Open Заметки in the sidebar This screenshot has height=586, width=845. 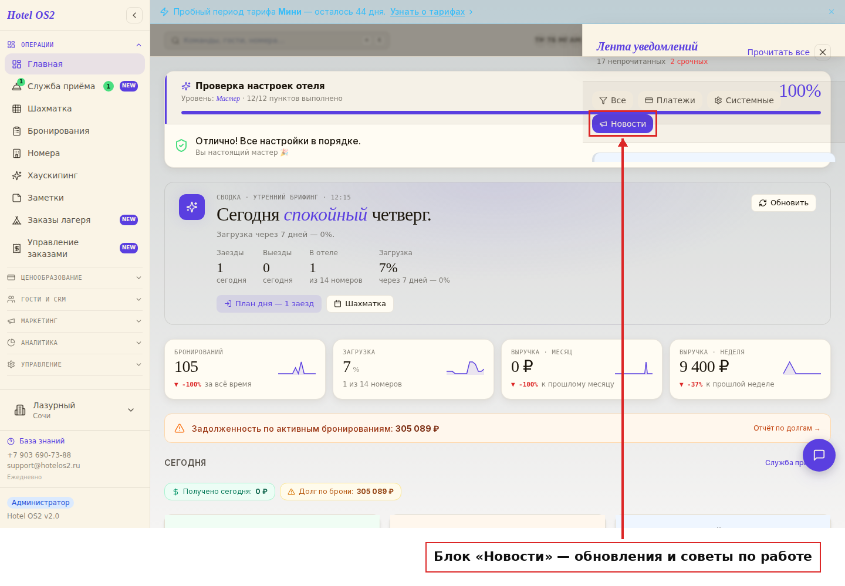coord(75,198)
